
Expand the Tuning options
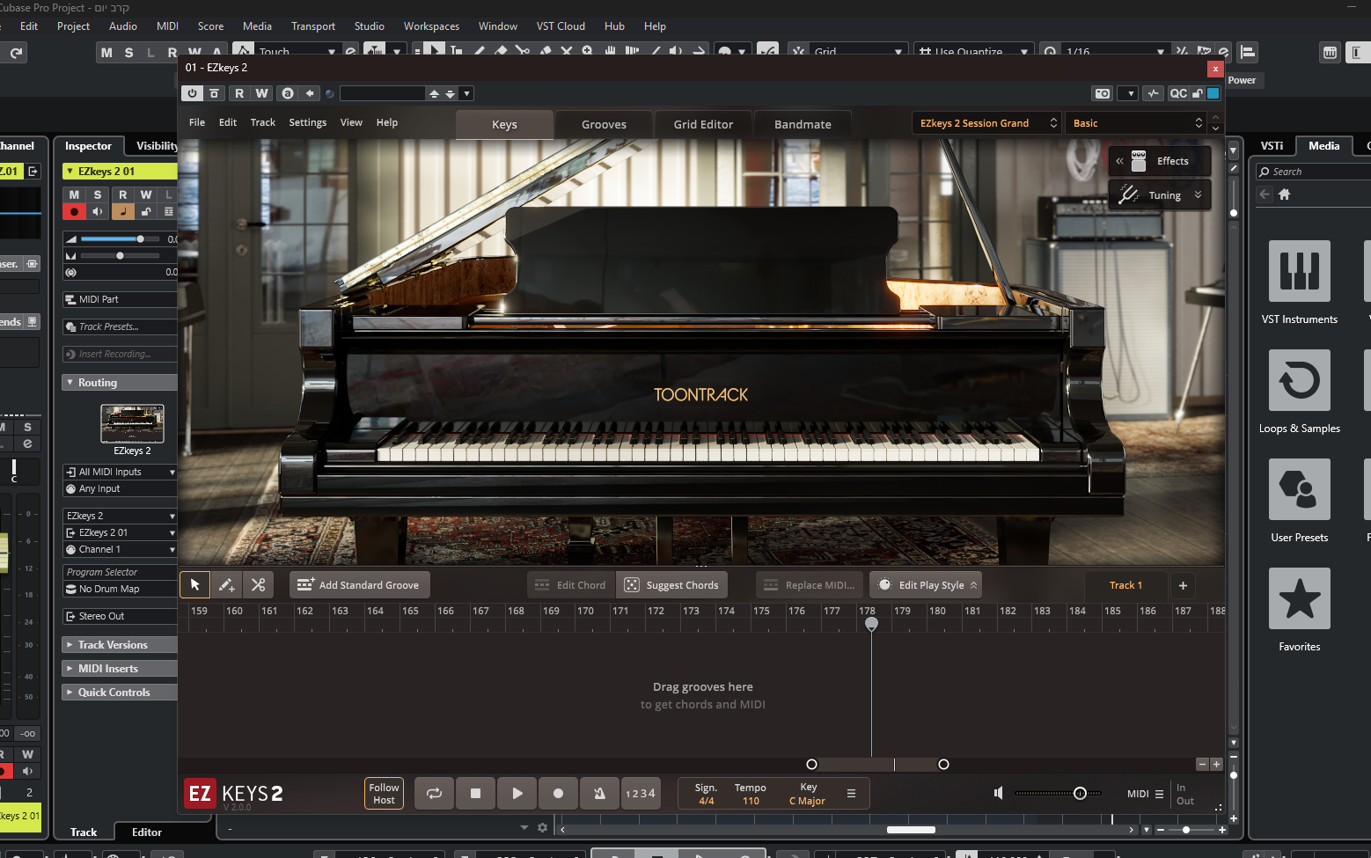(x=1198, y=195)
